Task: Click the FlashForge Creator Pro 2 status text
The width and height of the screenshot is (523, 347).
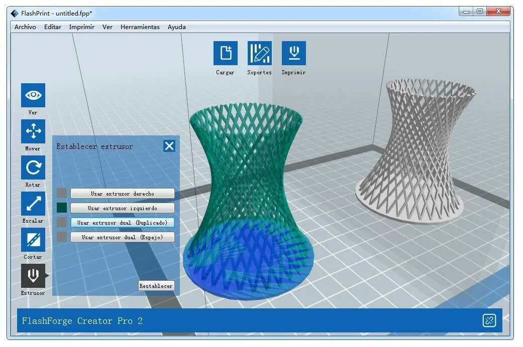Action: pyautogui.click(x=82, y=321)
